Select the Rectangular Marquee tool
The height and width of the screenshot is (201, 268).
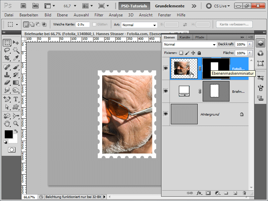click(x=7, y=43)
